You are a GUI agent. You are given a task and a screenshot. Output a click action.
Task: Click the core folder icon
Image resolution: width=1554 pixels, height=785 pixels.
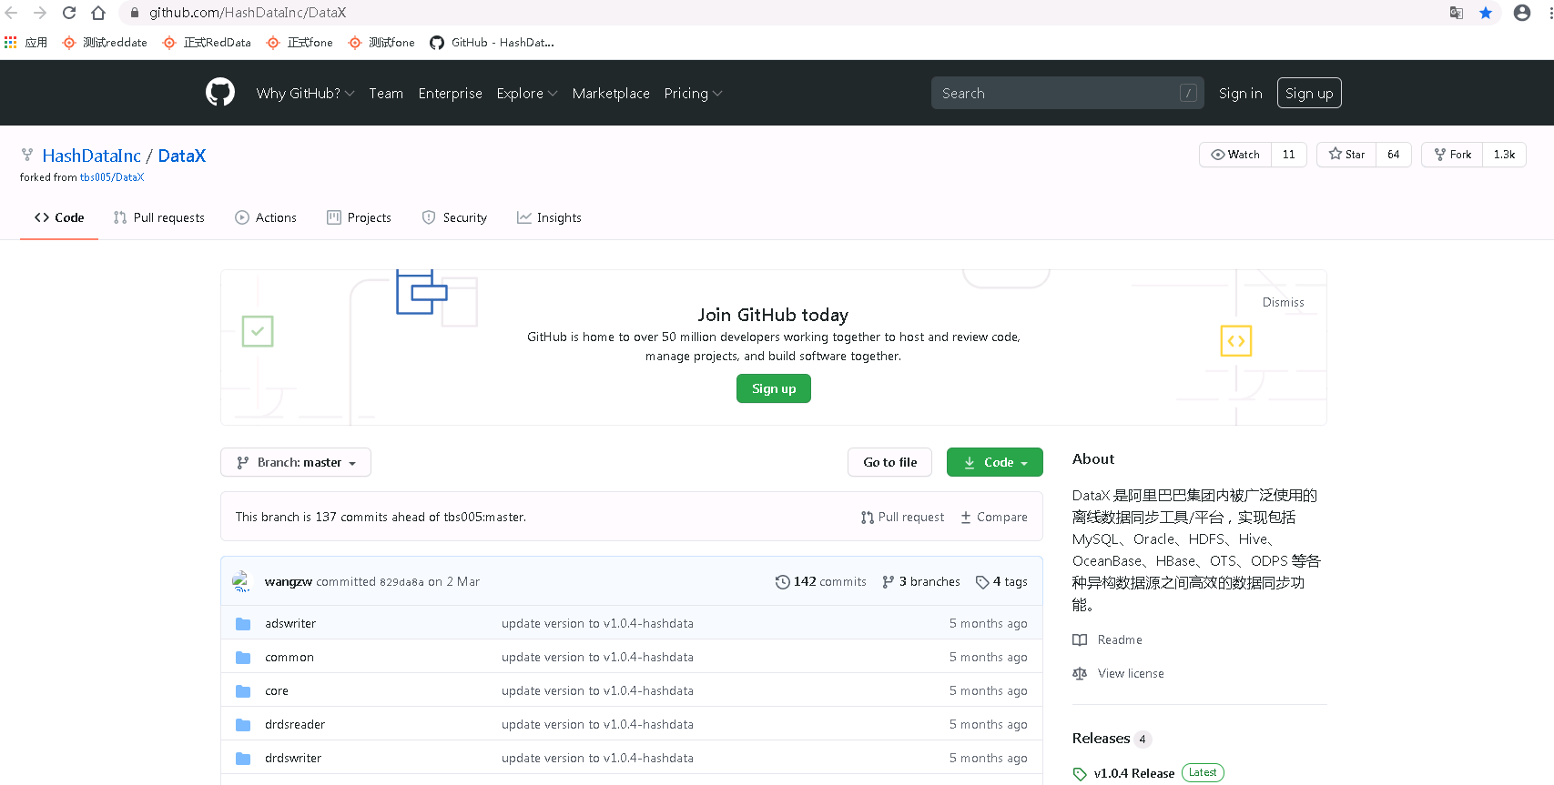coord(243,691)
